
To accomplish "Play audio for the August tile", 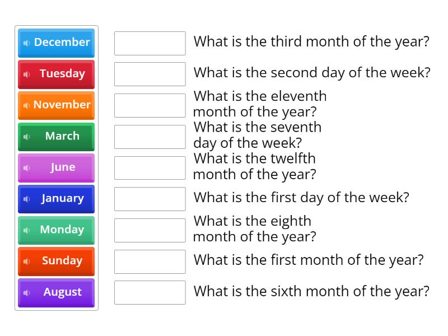I will [x=27, y=292].
